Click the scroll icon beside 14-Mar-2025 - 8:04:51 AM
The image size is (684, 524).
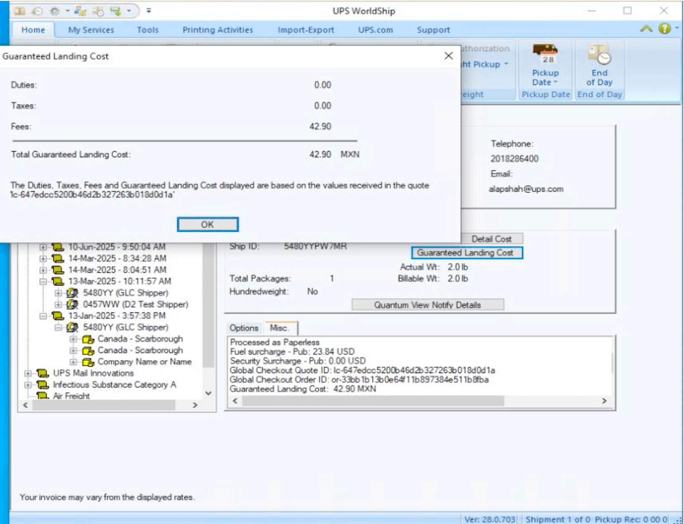(x=57, y=270)
